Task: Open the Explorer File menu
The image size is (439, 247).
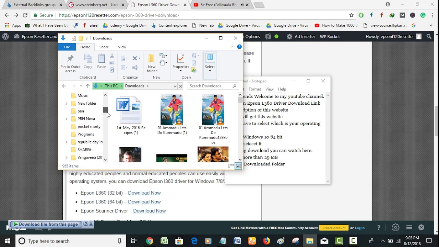Action: click(x=67, y=47)
